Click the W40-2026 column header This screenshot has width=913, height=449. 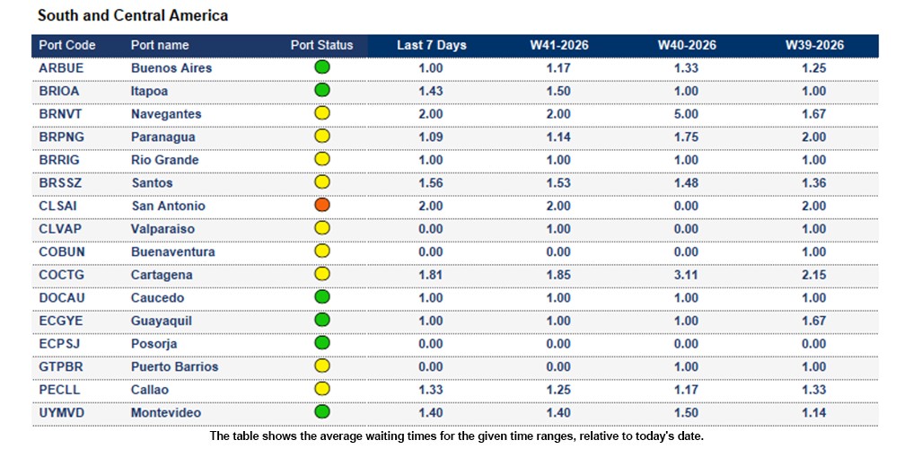tap(687, 46)
